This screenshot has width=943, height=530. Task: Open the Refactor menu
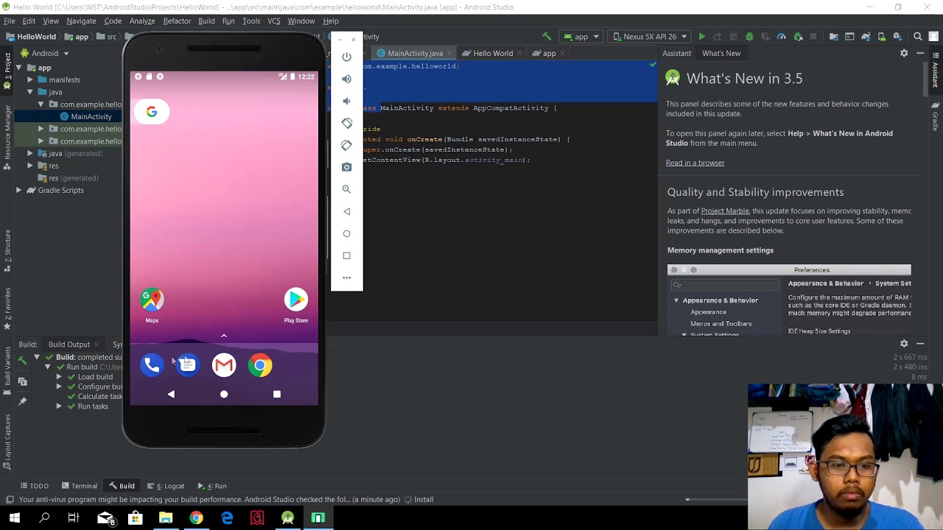177,21
